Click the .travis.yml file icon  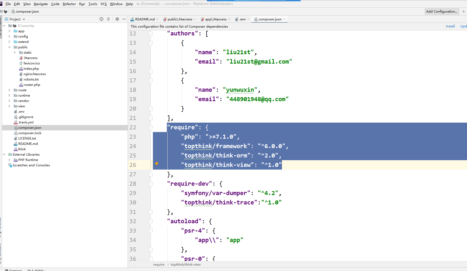pos(16,122)
